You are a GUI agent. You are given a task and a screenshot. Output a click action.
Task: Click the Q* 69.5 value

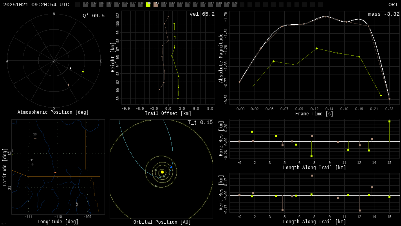pos(93,16)
